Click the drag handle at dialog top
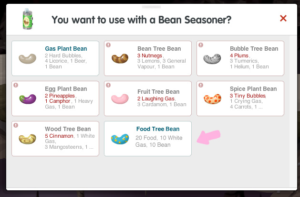The height and width of the screenshot is (197, 300). (x=151, y=7)
